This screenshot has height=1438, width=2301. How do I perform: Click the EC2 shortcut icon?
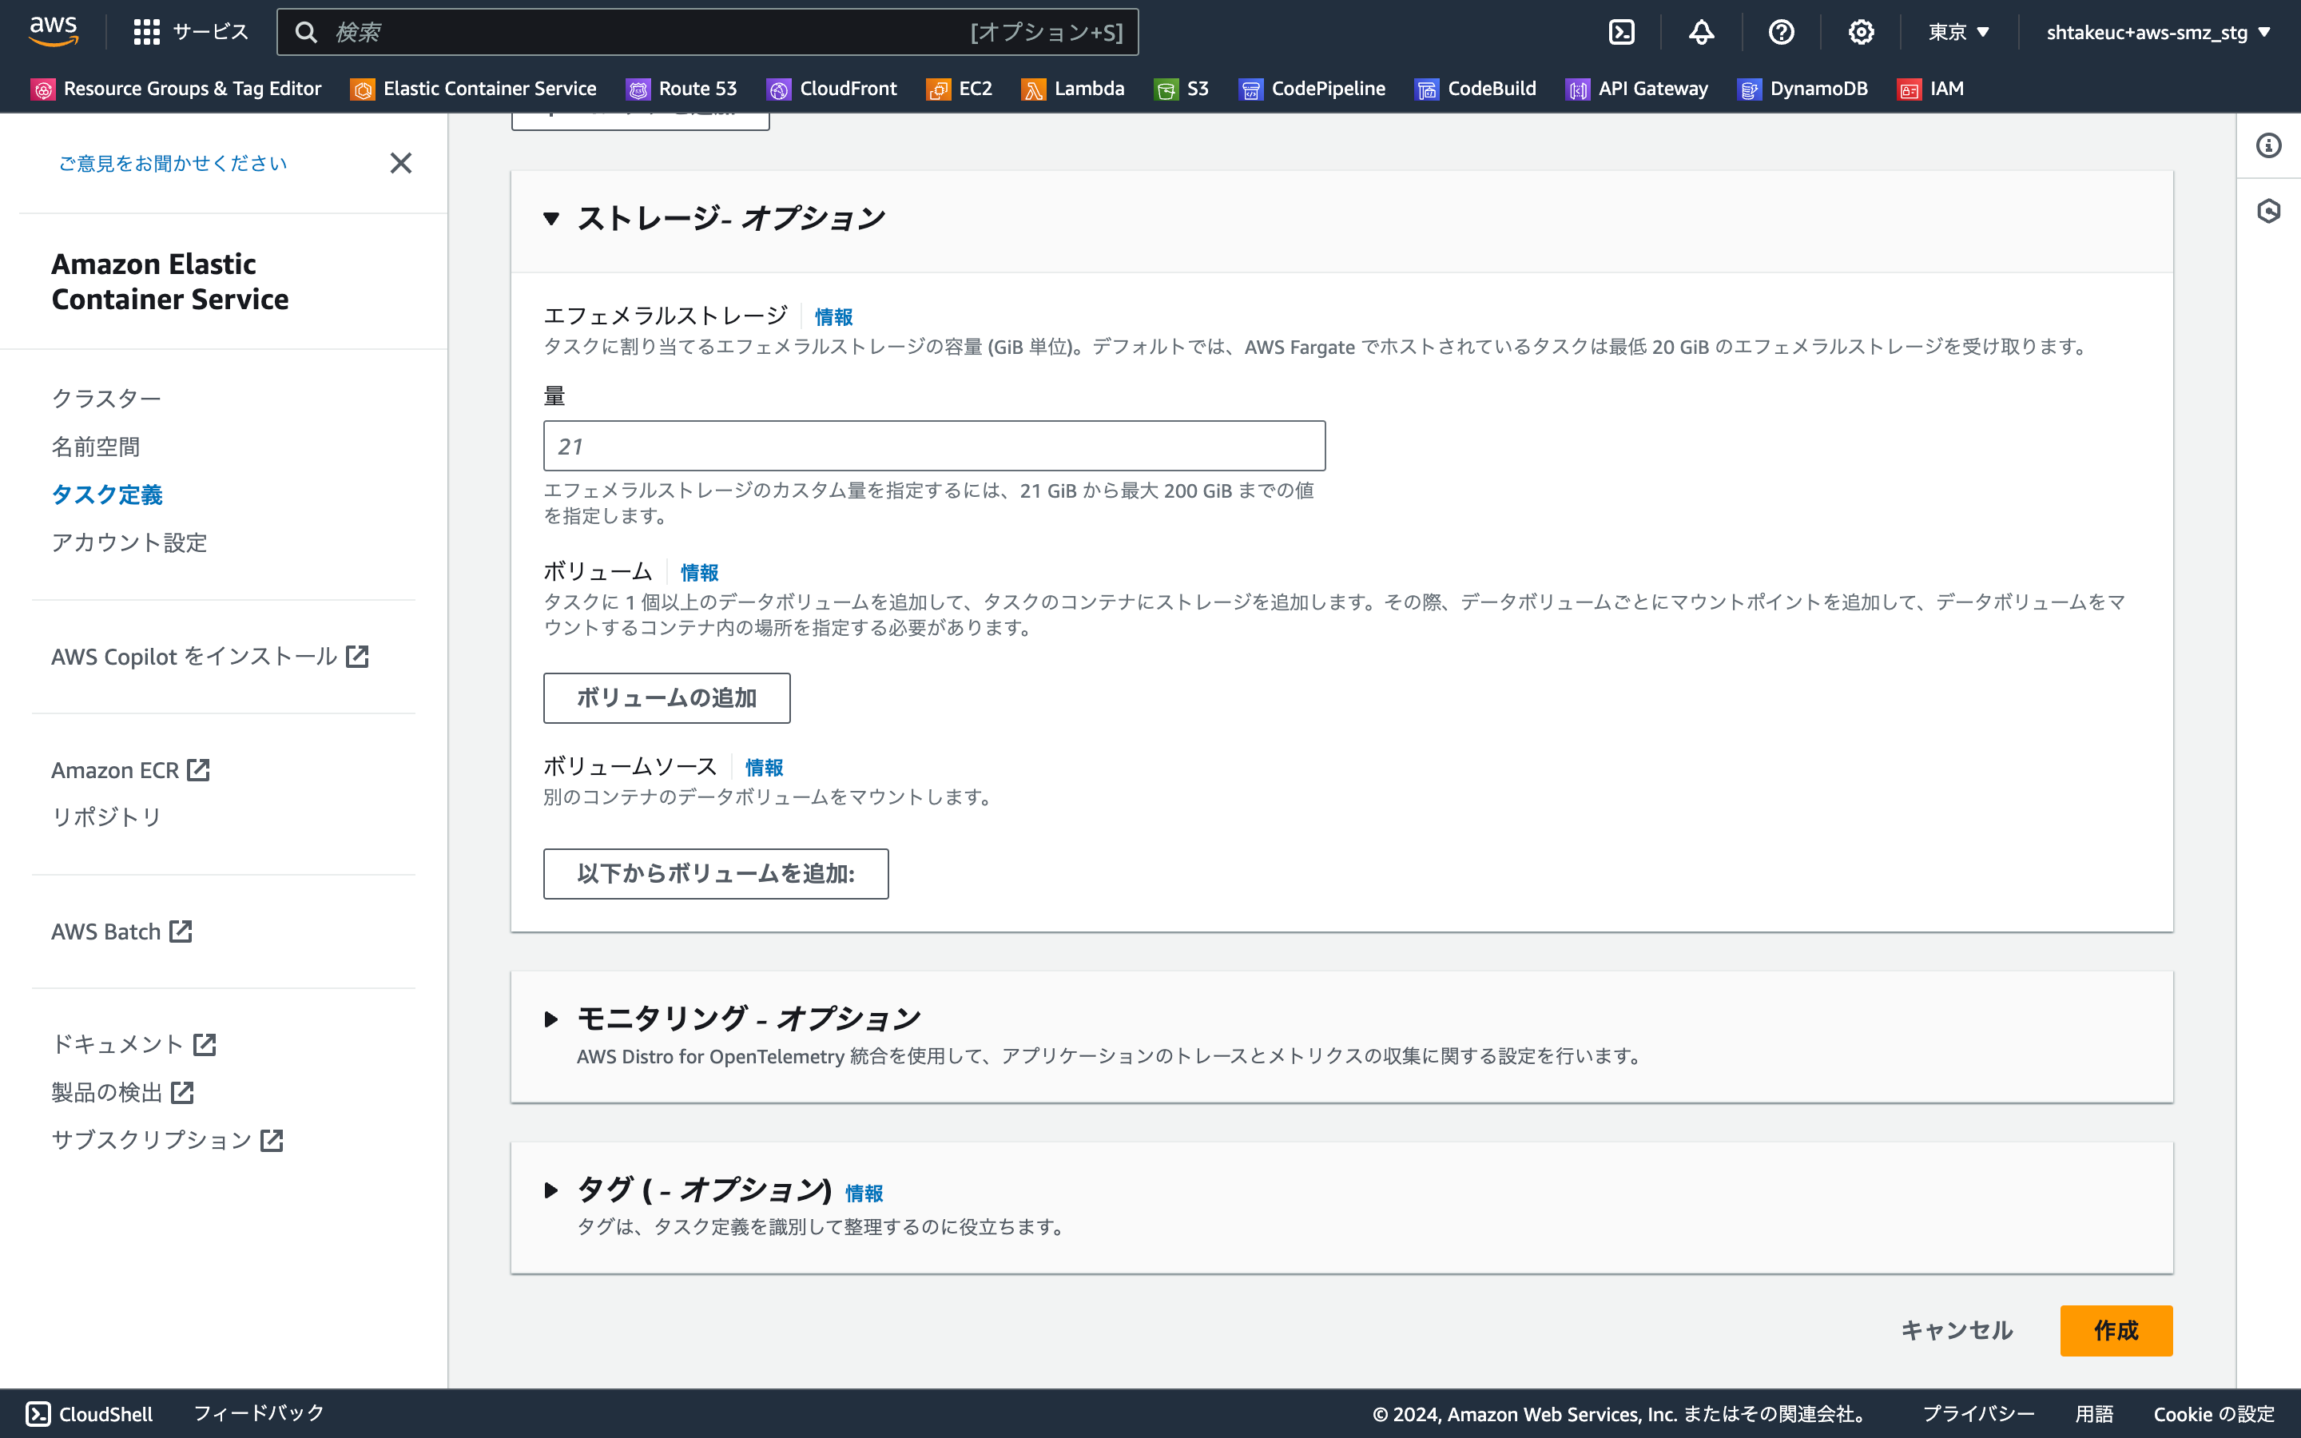click(939, 89)
